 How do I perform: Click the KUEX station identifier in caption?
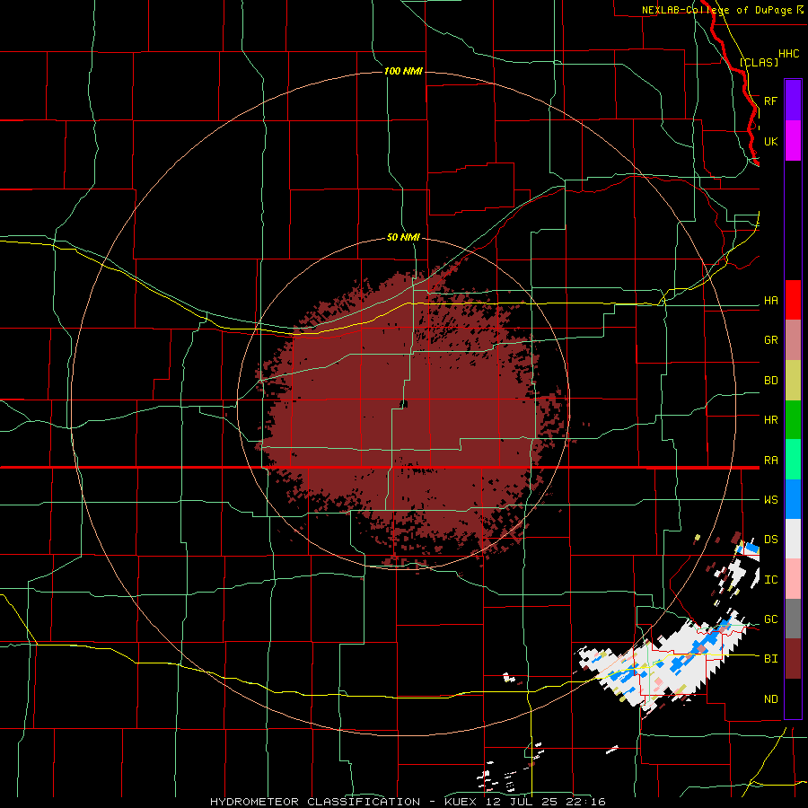tap(461, 802)
